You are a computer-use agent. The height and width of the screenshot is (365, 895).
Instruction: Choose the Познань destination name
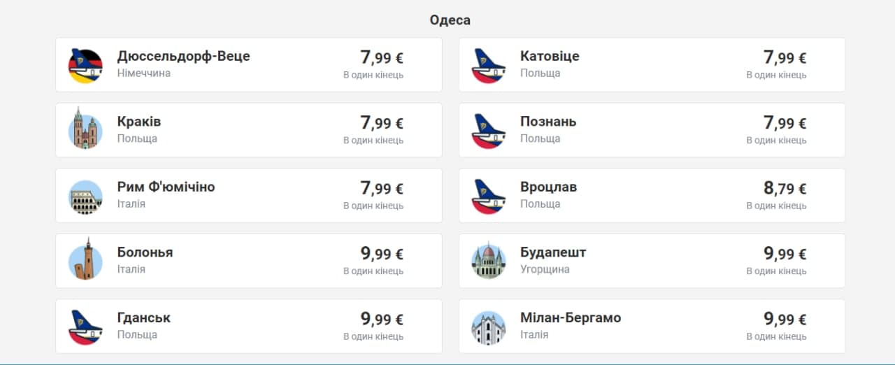pyautogui.click(x=548, y=122)
